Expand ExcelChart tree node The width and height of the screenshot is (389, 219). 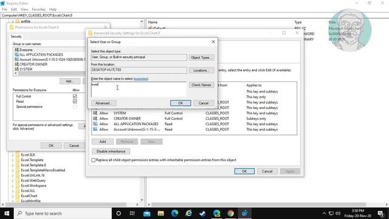pos(13,196)
